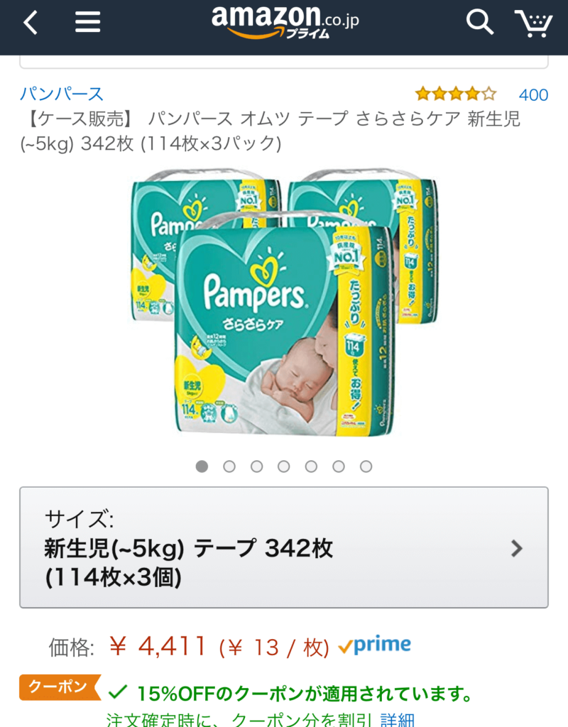The height and width of the screenshot is (727, 568).
Task: Select the first filled carousel dot
Action: 202,466
